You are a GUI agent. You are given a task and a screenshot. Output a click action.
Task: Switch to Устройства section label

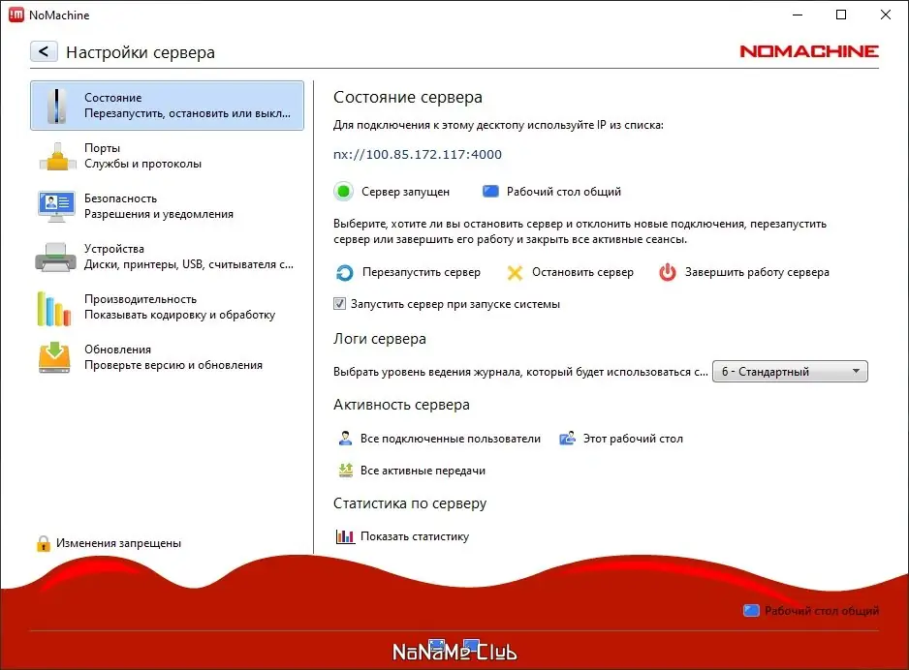114,249
